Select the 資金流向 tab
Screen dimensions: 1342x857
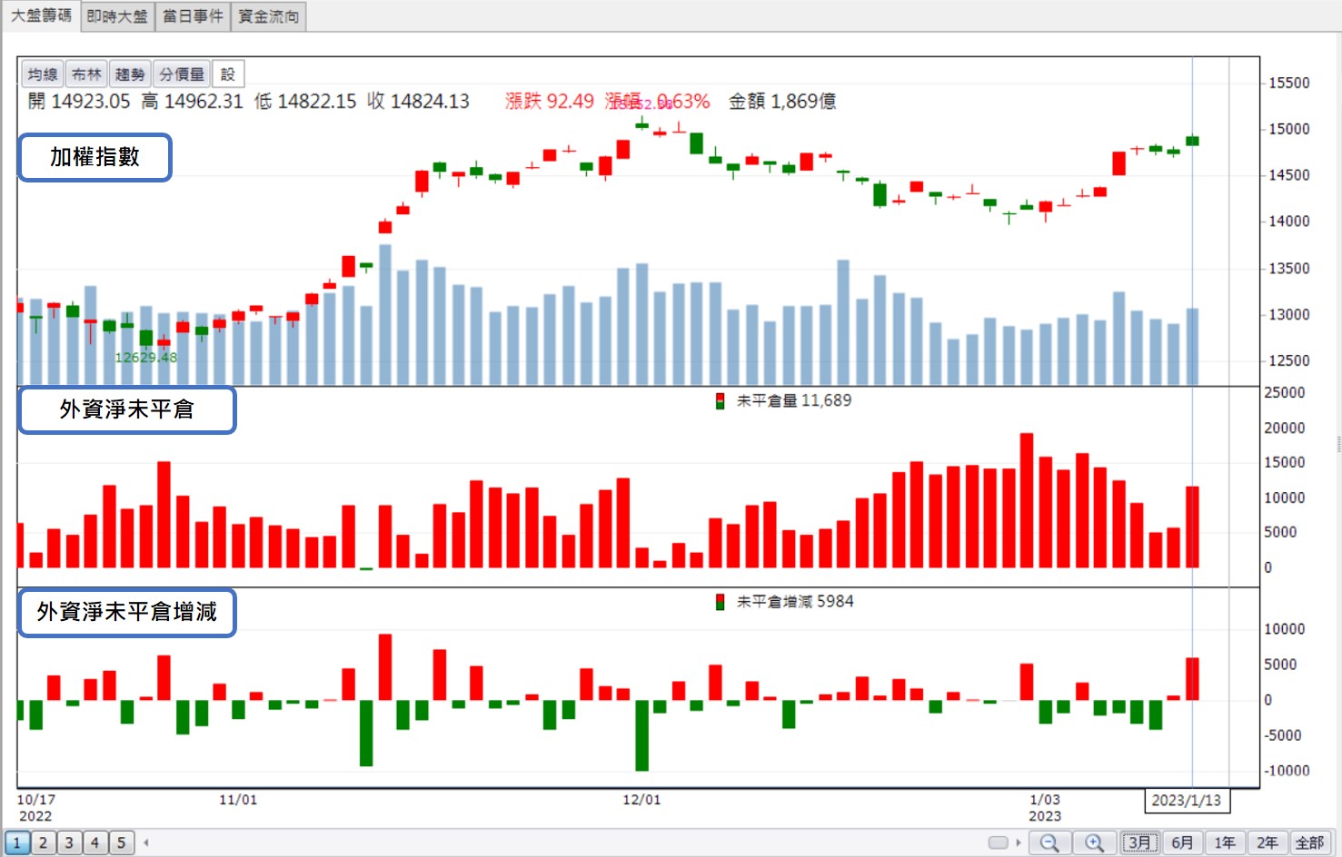coord(268,16)
